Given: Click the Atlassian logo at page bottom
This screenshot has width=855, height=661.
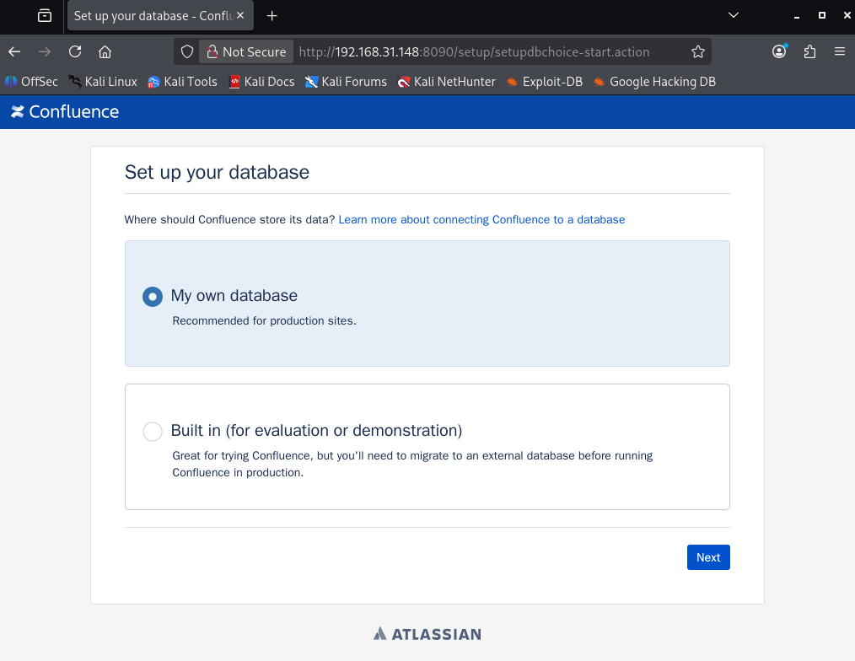Looking at the screenshot, I should point(427,634).
